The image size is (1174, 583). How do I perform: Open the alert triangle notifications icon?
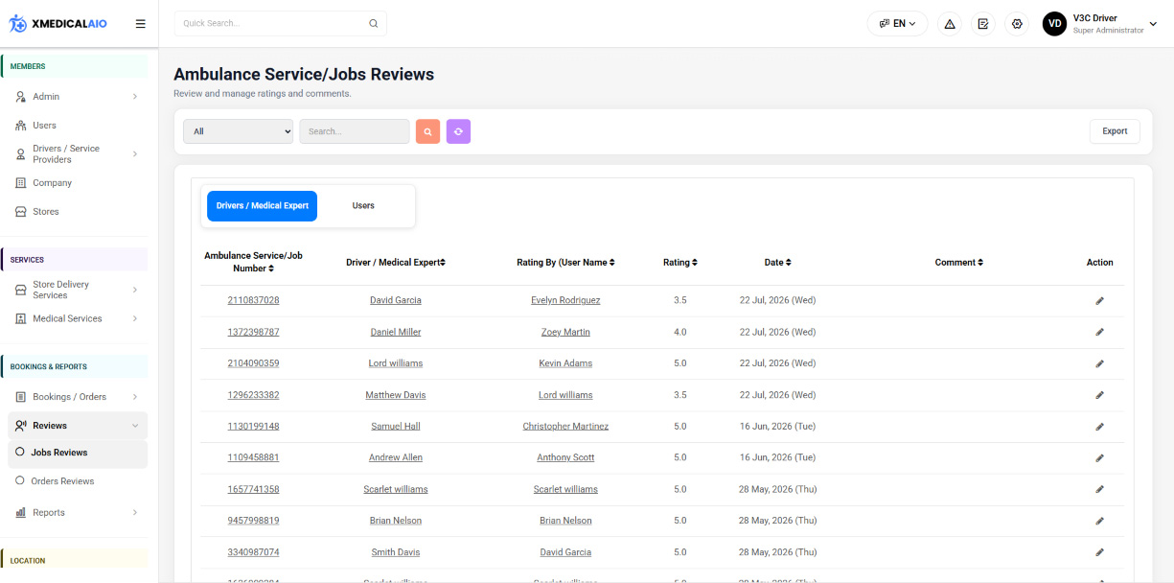click(950, 24)
